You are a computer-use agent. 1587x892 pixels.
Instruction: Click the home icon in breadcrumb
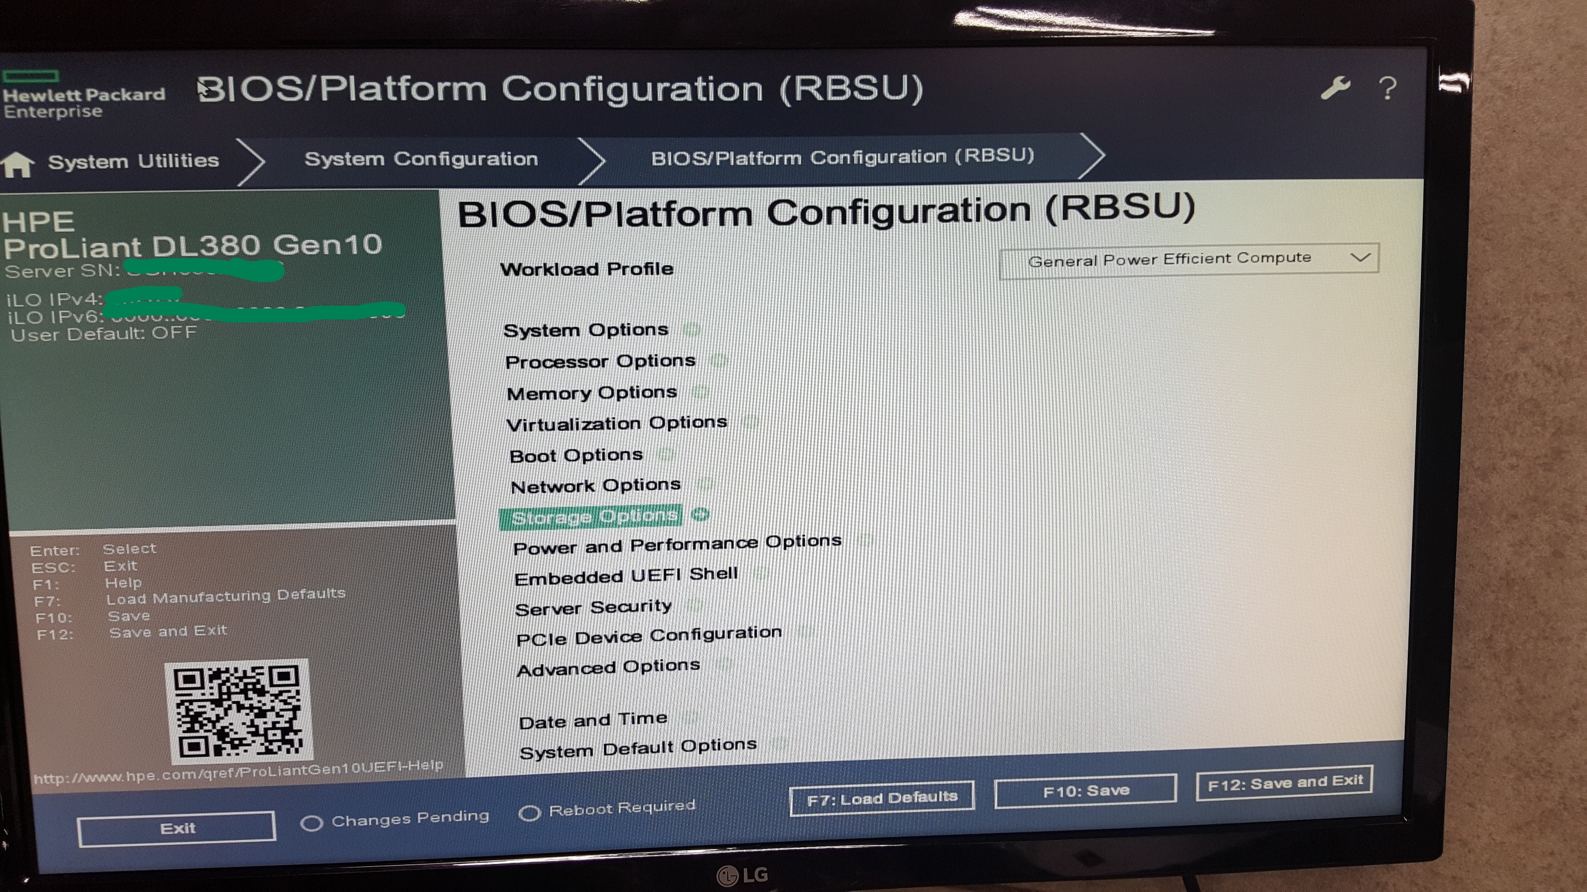(17, 164)
